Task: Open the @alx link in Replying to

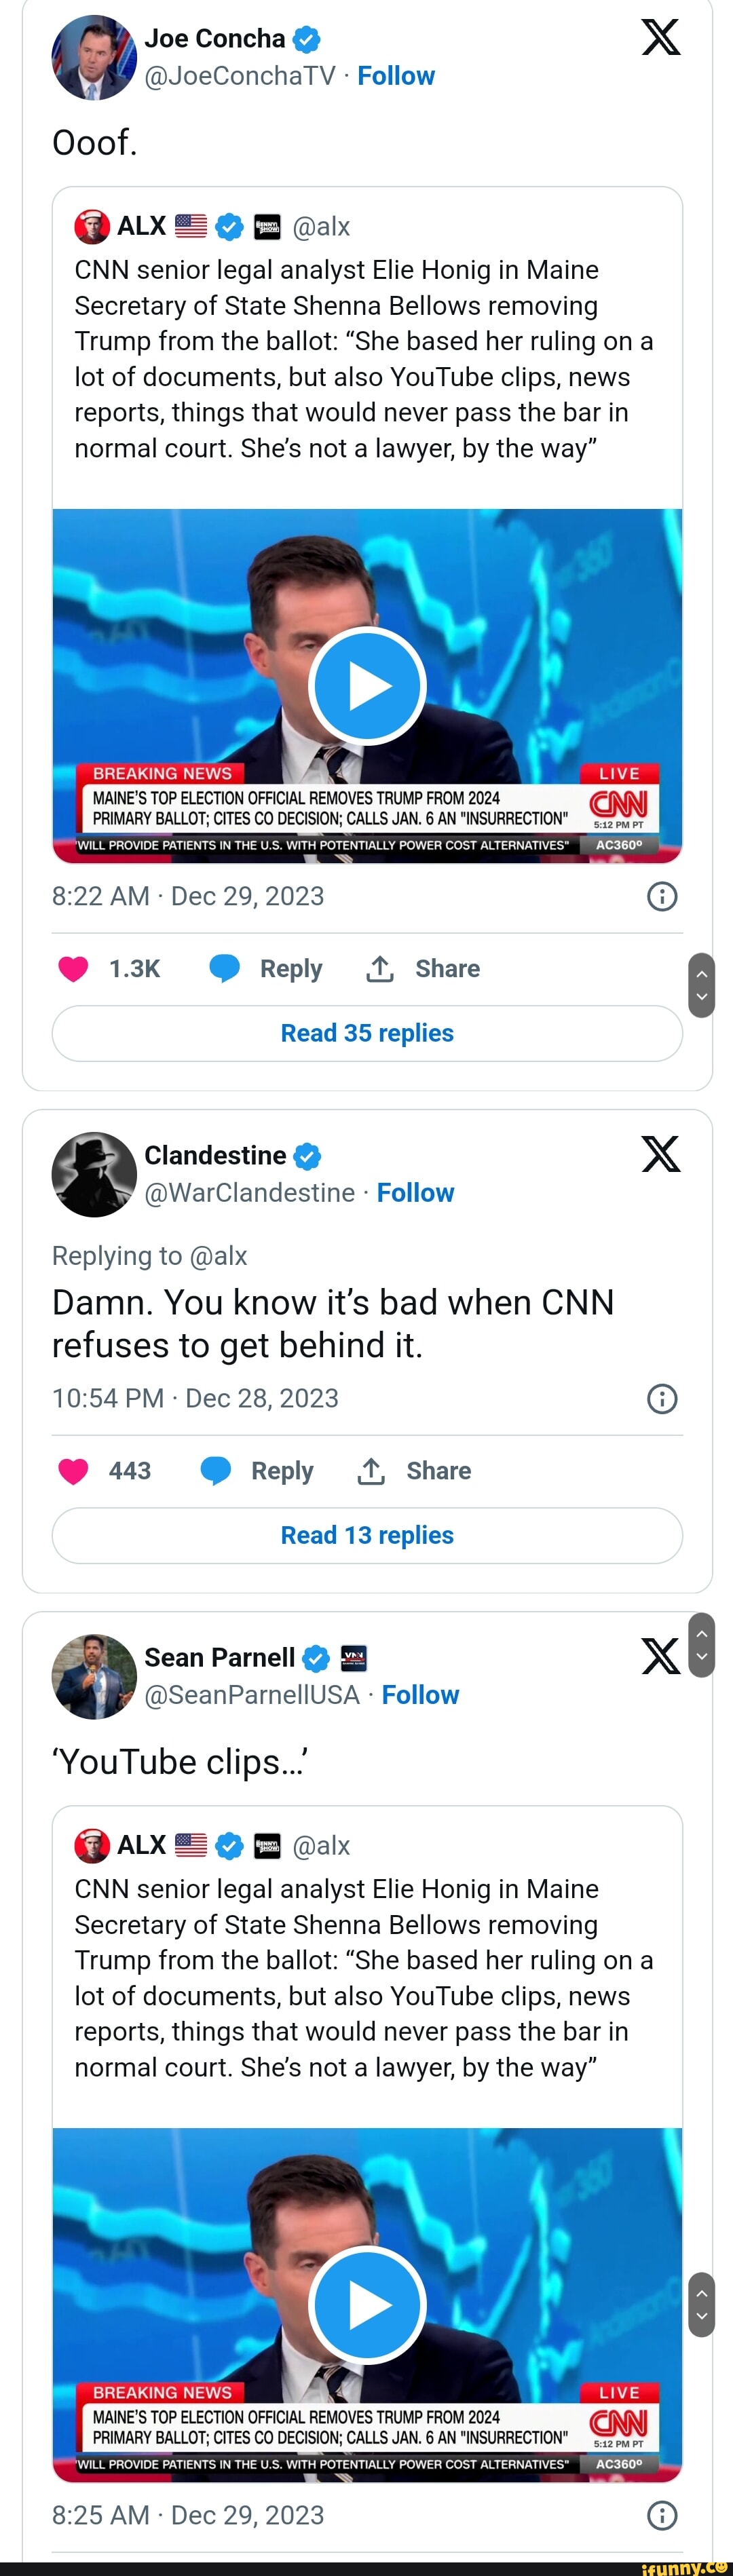Action: point(217,1256)
